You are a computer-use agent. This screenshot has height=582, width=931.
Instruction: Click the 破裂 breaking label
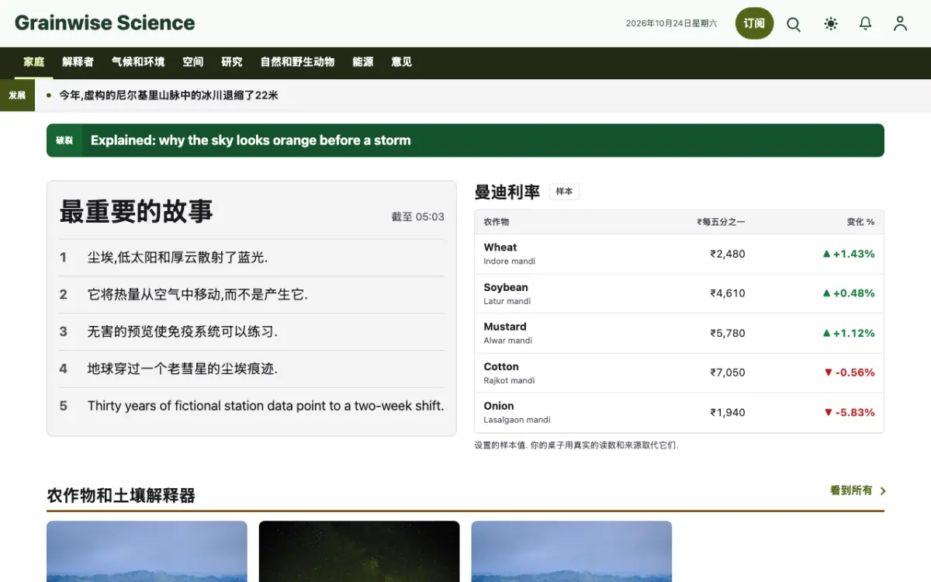(64, 140)
